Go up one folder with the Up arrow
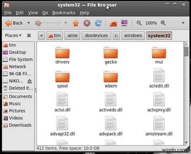Screen dimensions: 191x154 [76, 23]
